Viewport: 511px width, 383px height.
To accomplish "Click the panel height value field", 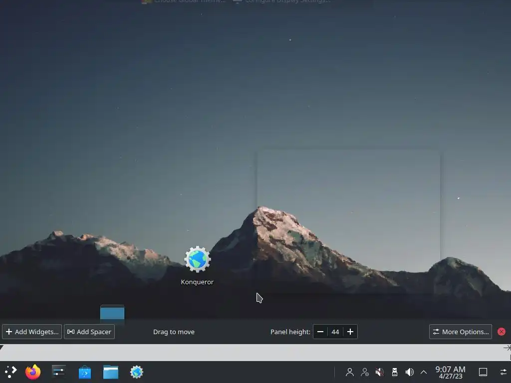I will (335, 332).
